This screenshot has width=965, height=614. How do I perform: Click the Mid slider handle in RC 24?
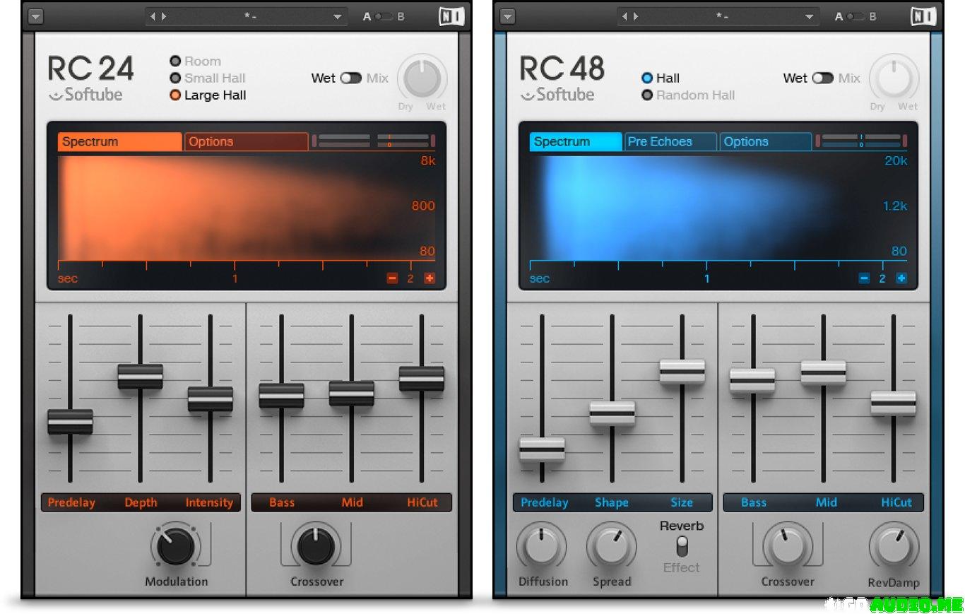(351, 394)
